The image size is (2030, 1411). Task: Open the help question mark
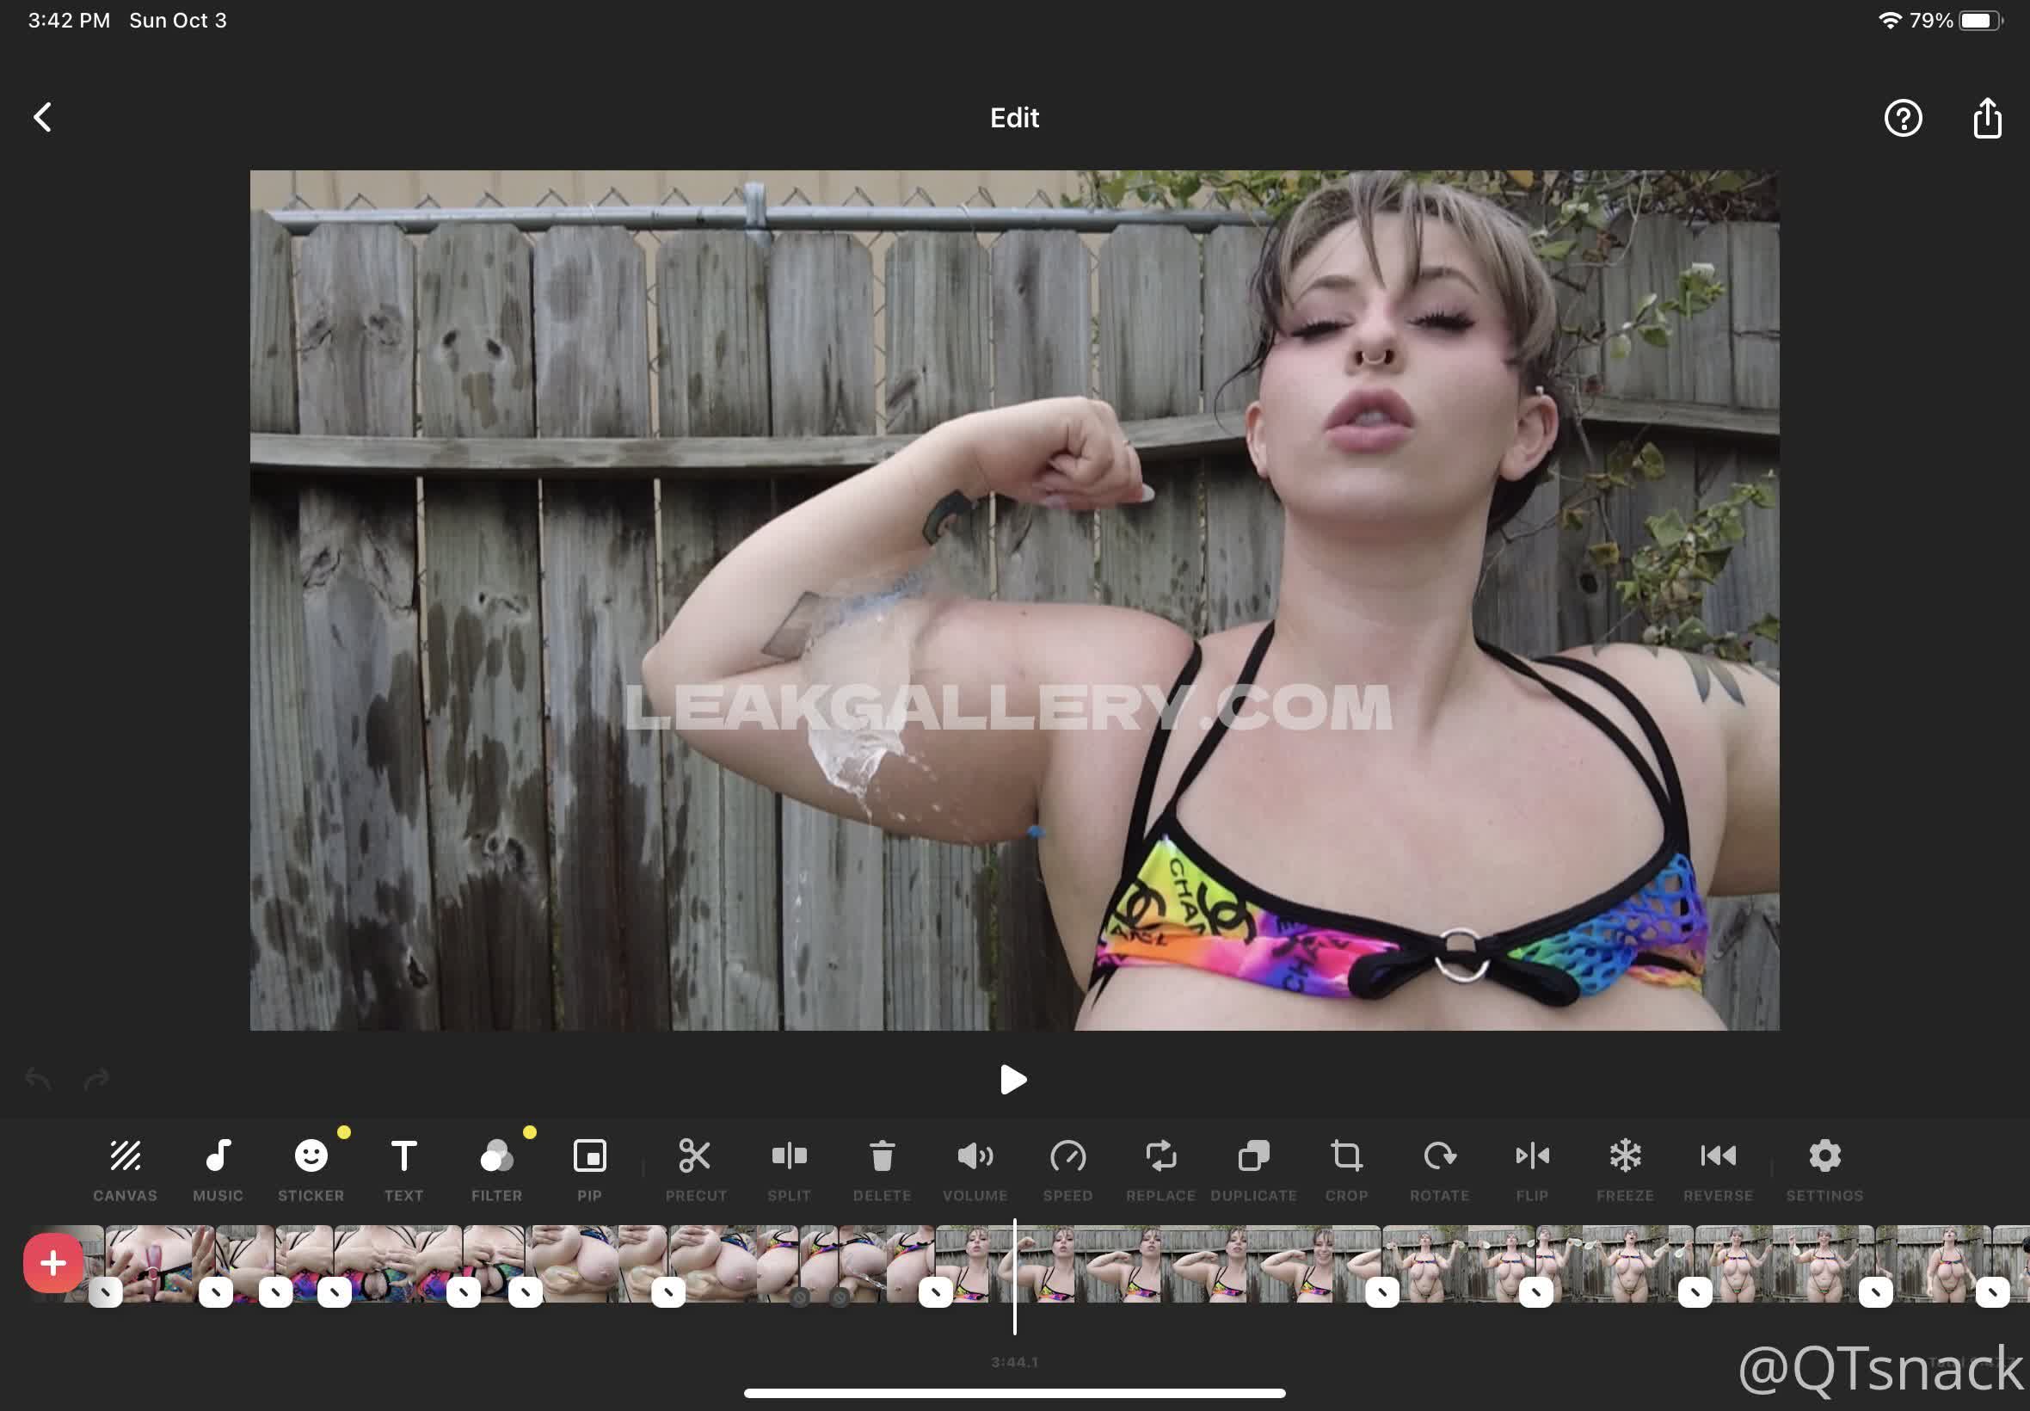pyautogui.click(x=1903, y=118)
